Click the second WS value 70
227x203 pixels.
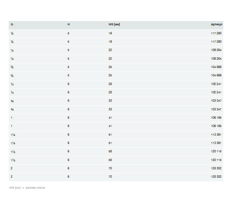(x=110, y=177)
